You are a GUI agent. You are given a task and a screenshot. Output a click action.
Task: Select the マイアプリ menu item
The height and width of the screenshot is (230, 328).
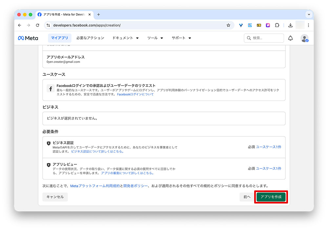59,38
